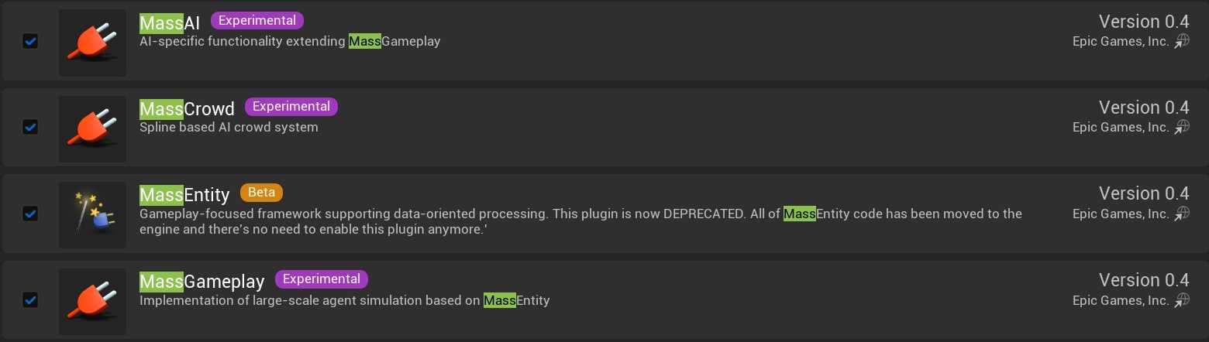This screenshot has width=1209, height=342.
Task: Disable the MassGameplay plugin checkbox
Action: pyautogui.click(x=30, y=299)
